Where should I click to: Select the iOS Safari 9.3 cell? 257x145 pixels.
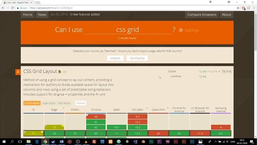pos(137,116)
